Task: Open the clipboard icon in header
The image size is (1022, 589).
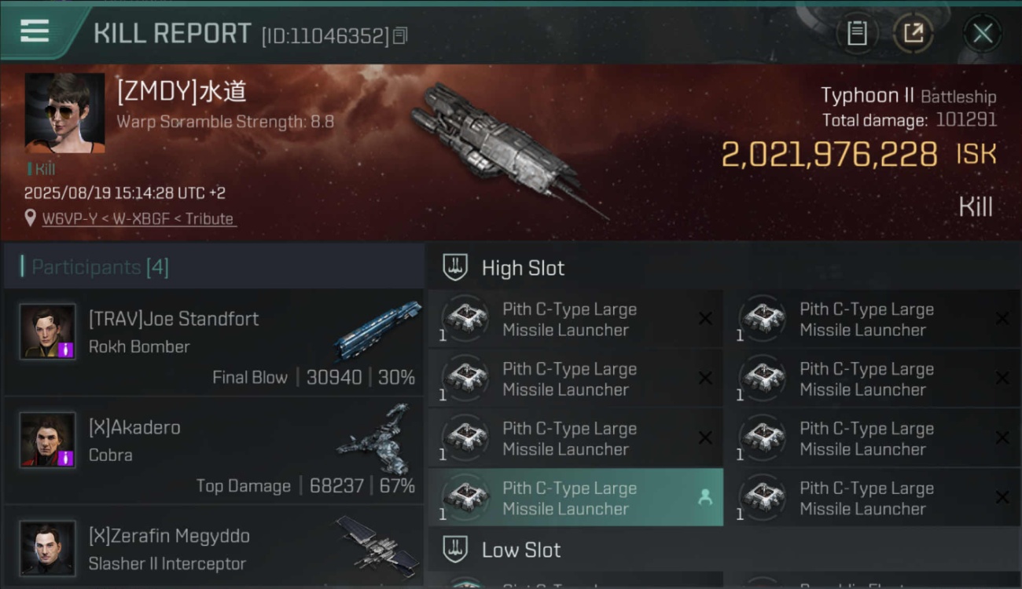Action: pyautogui.click(x=857, y=33)
